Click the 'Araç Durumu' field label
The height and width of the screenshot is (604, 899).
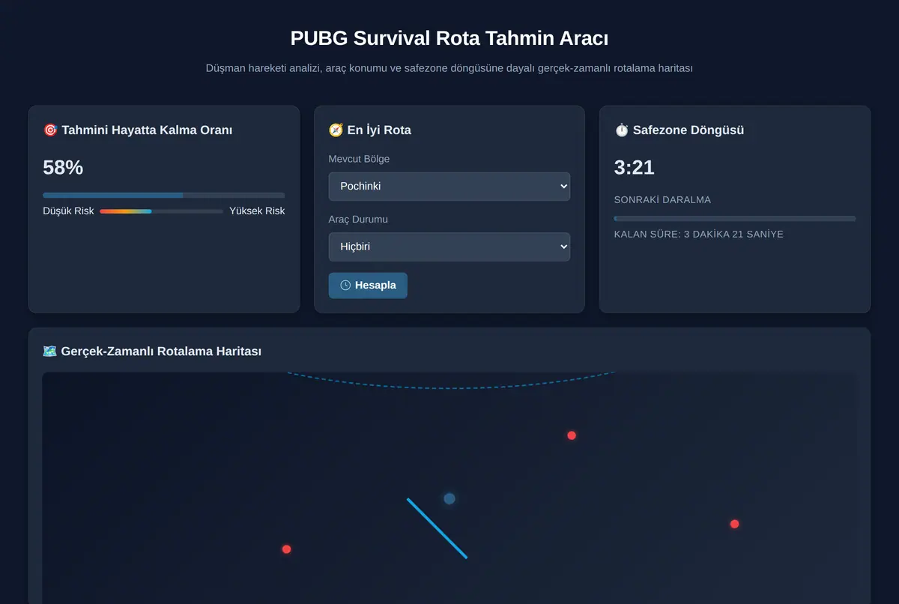point(358,220)
